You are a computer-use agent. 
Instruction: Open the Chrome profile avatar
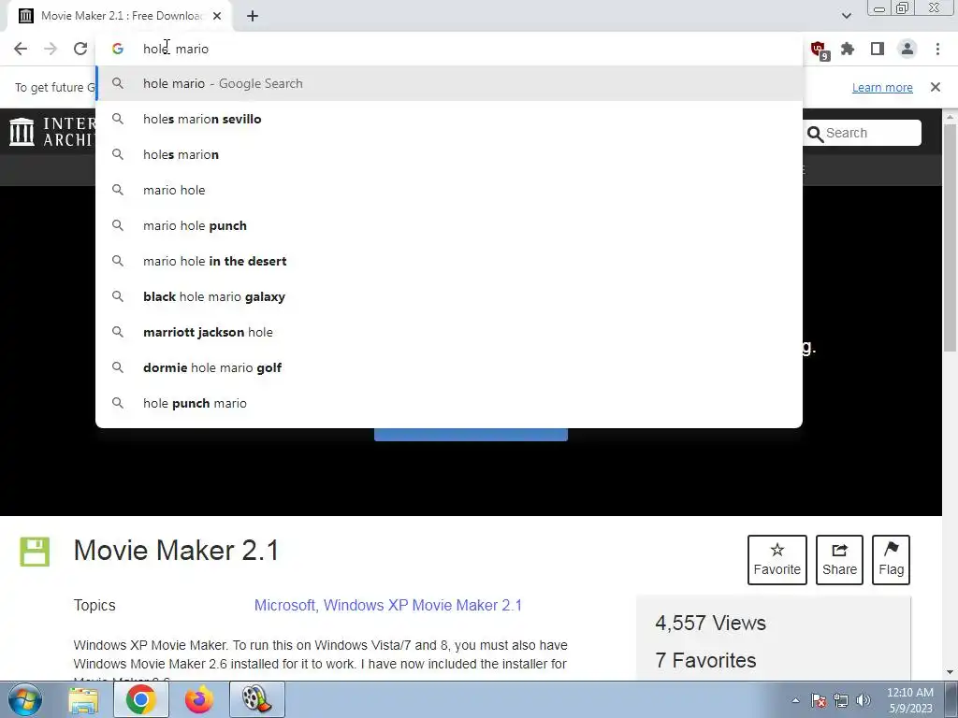[x=907, y=49]
